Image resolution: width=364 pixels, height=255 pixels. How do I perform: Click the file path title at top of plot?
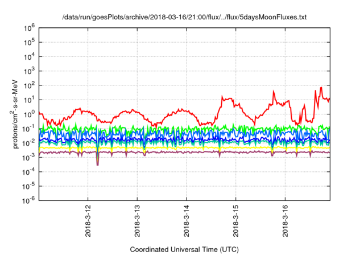(184, 17)
